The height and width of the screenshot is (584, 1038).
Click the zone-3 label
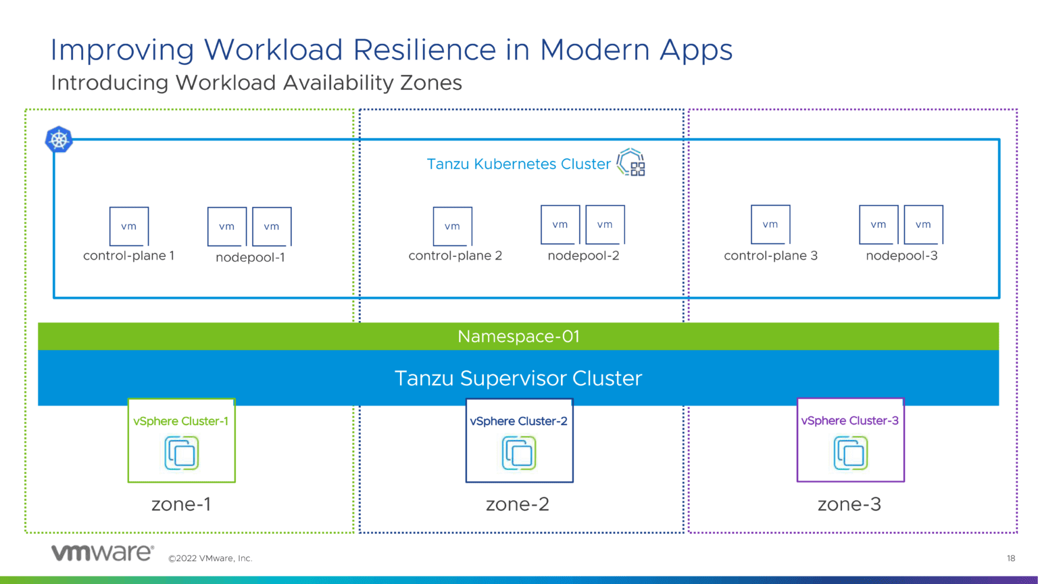click(849, 504)
